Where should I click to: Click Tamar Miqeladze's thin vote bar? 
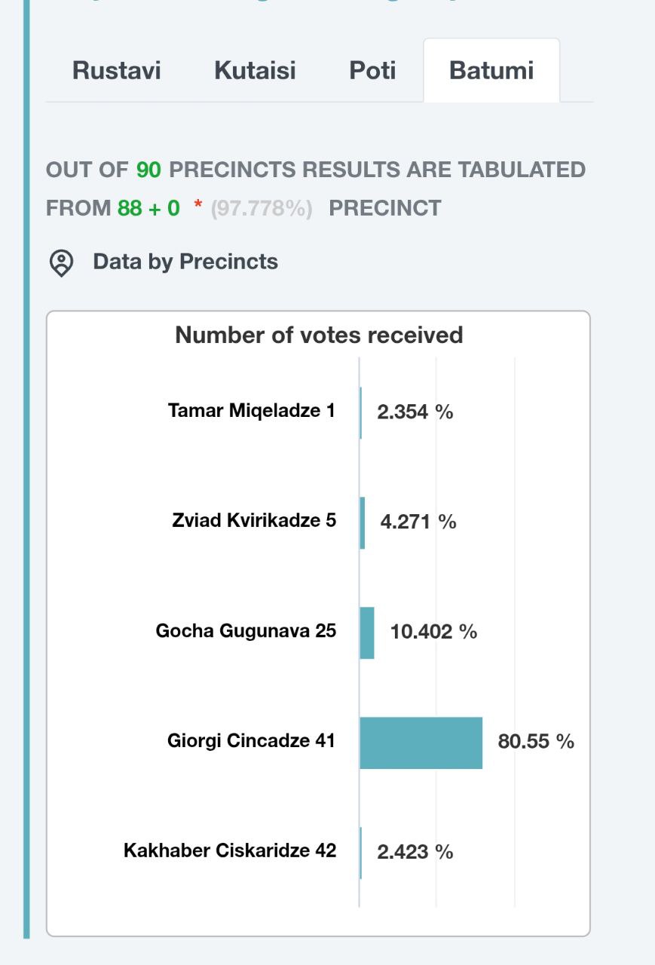pyautogui.click(x=361, y=412)
